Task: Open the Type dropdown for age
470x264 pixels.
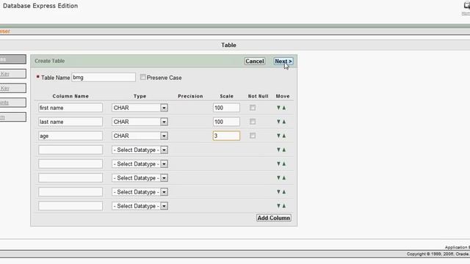Action: (140, 136)
